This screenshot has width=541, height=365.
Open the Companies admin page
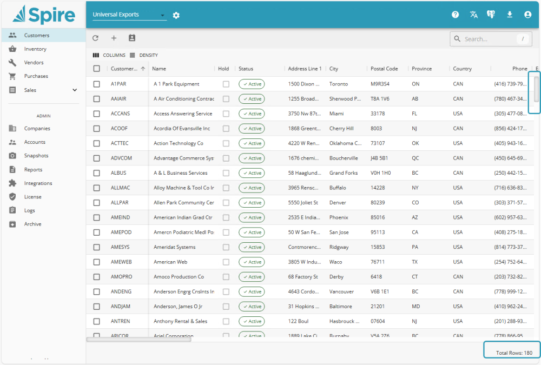point(43,128)
